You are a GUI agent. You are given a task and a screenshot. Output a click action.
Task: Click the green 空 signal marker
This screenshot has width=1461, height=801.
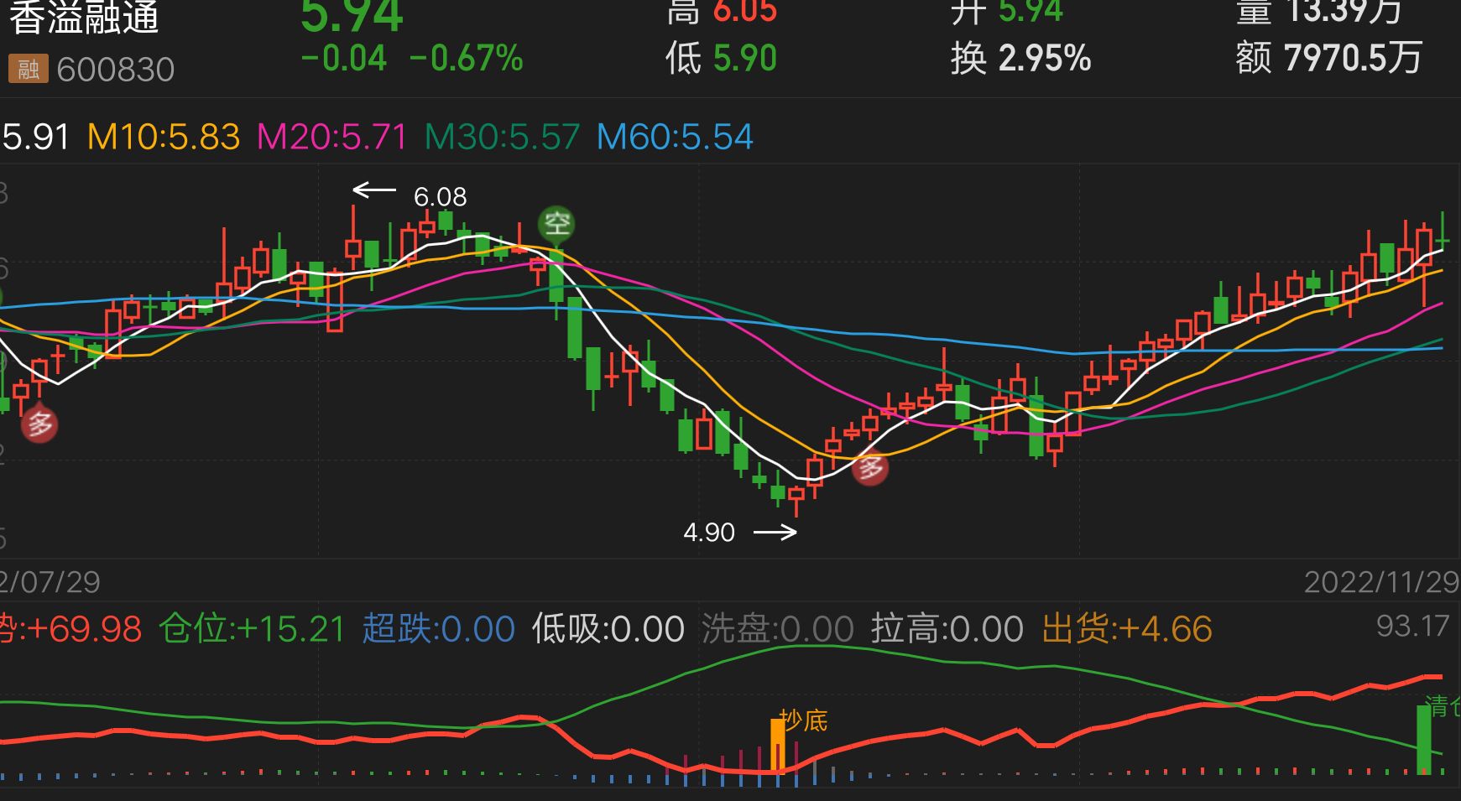tap(557, 224)
